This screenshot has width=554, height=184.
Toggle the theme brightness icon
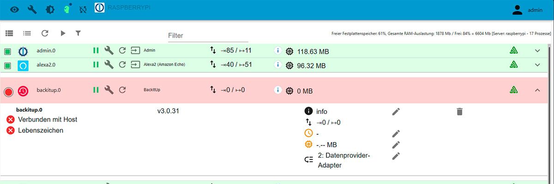click(50, 9)
